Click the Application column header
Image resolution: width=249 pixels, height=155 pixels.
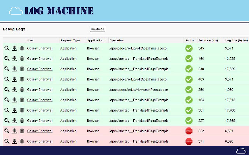(x=95, y=40)
